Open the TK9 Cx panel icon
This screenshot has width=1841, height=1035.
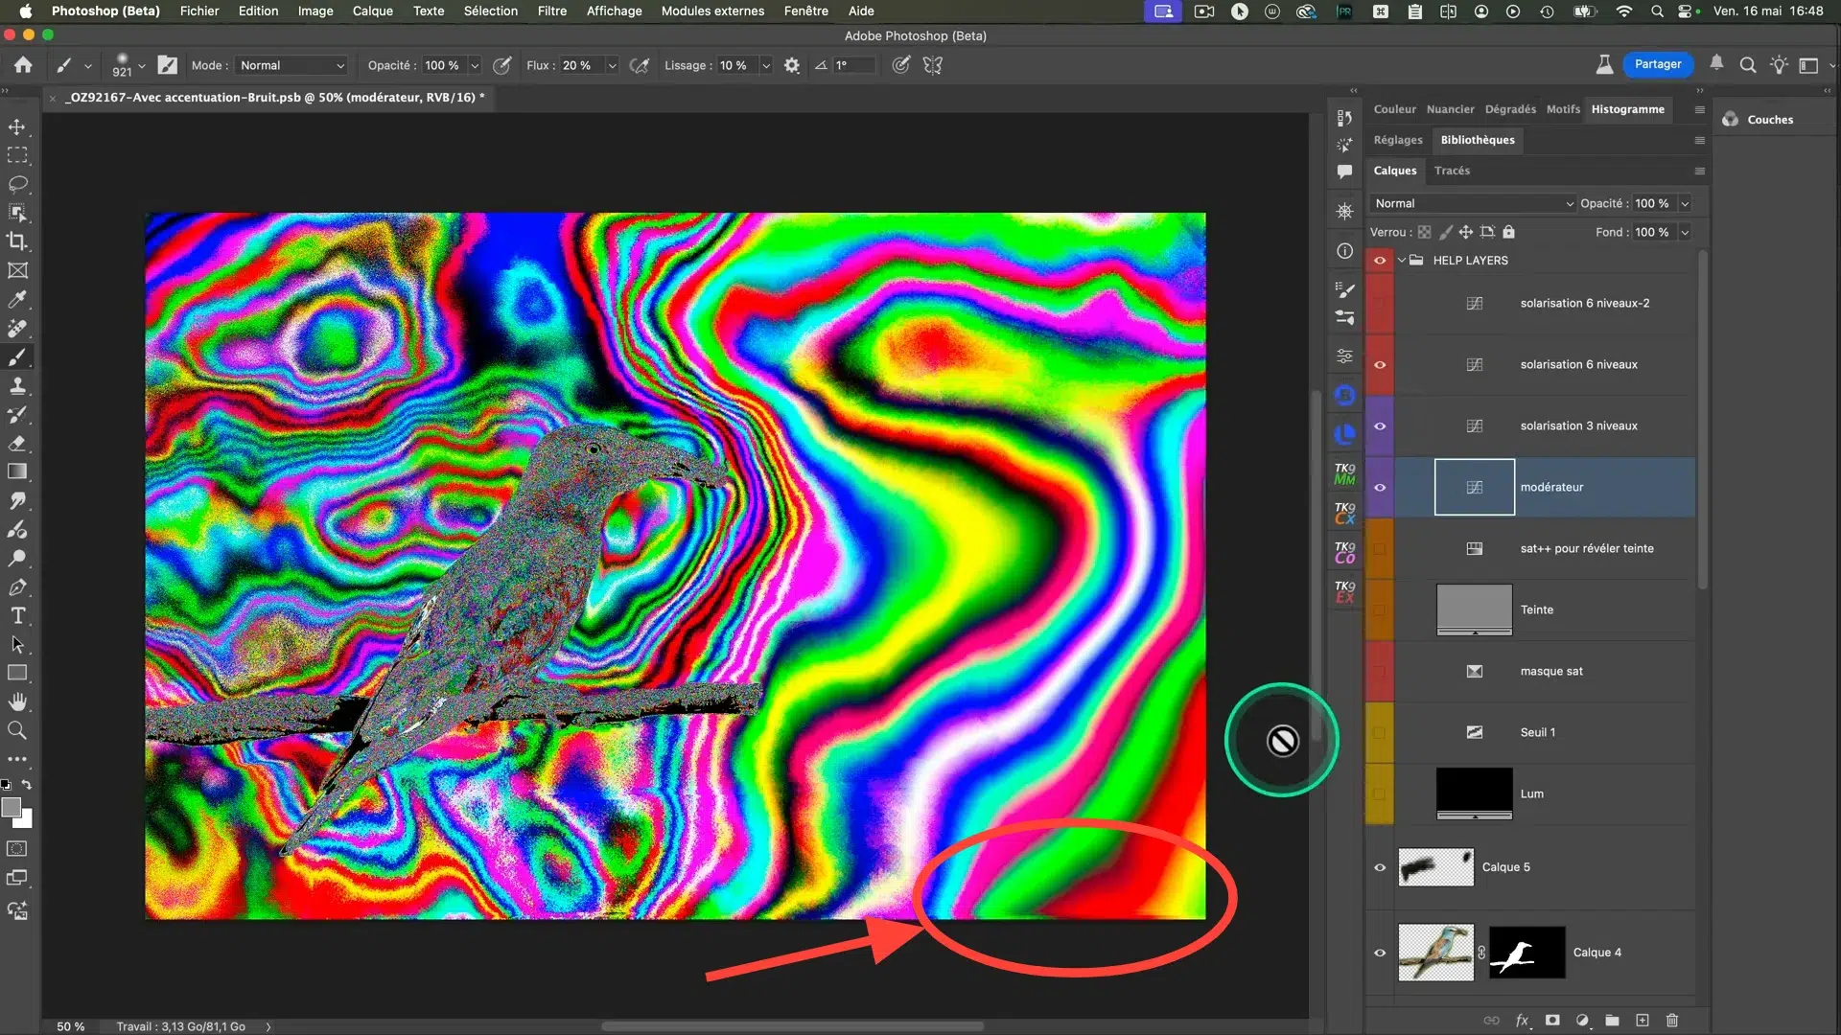1344,513
